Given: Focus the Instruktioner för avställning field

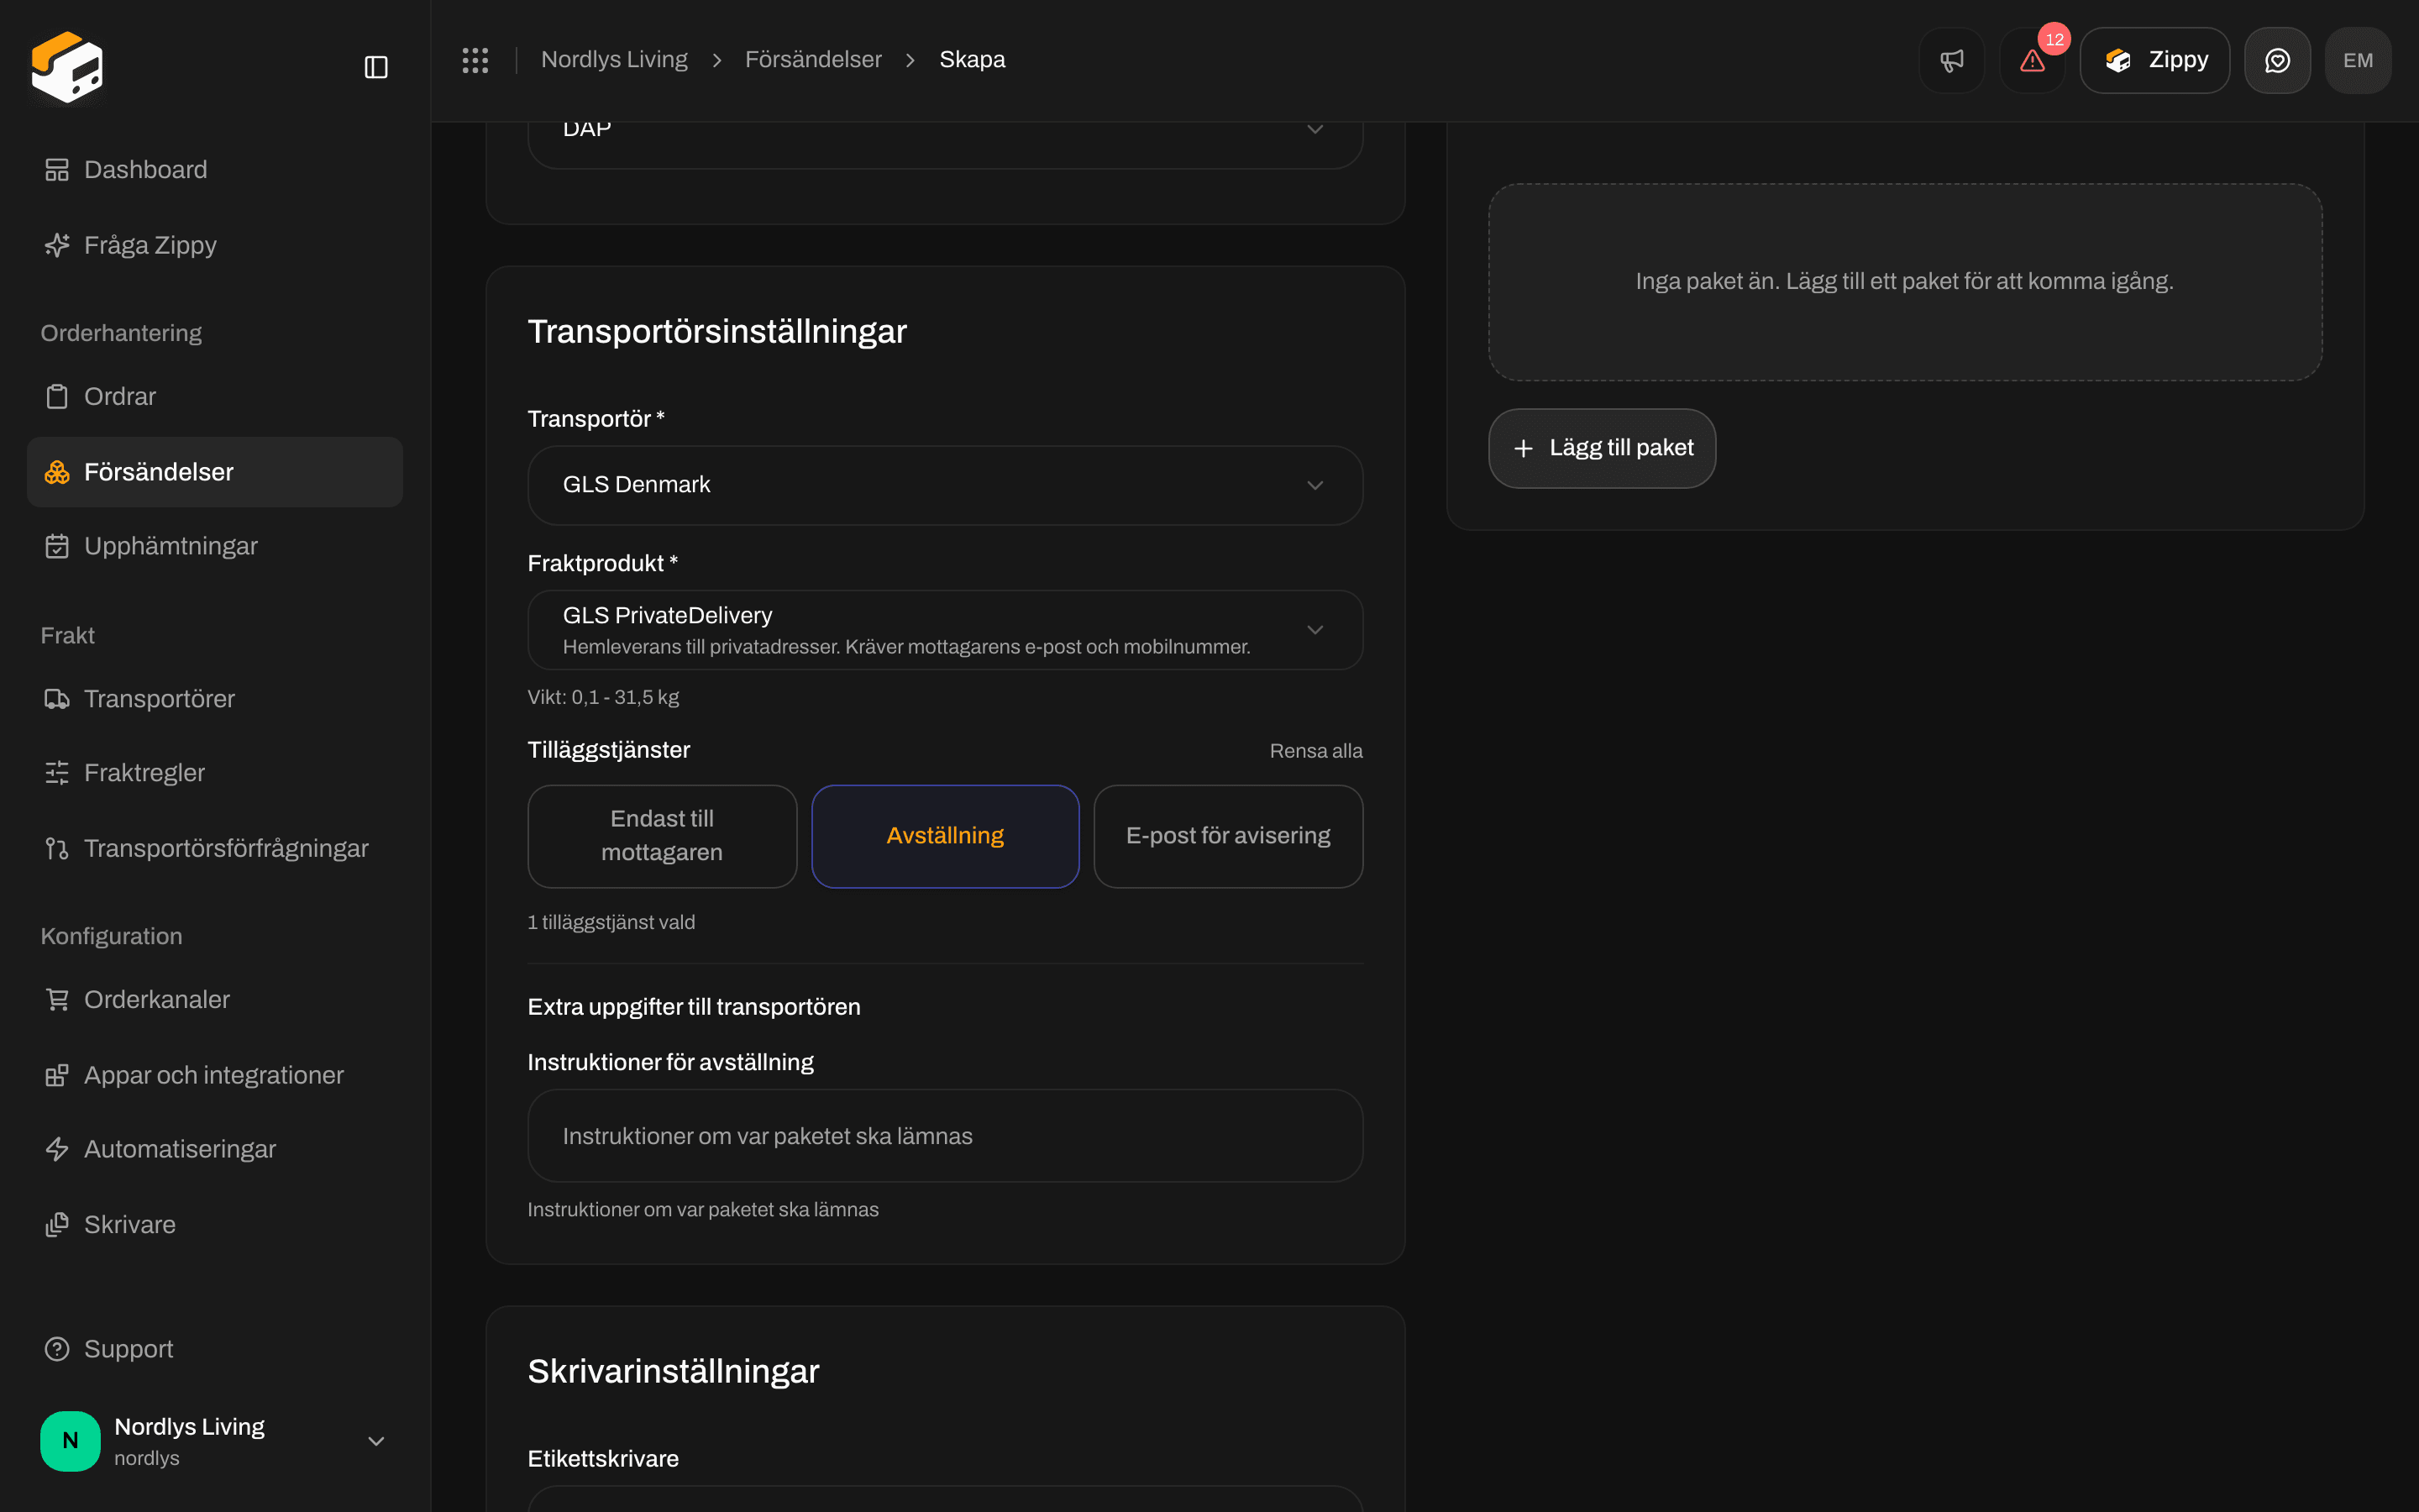Looking at the screenshot, I should 945,1136.
